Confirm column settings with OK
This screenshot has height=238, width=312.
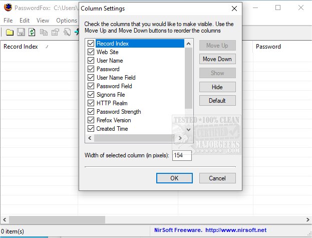click(x=174, y=178)
